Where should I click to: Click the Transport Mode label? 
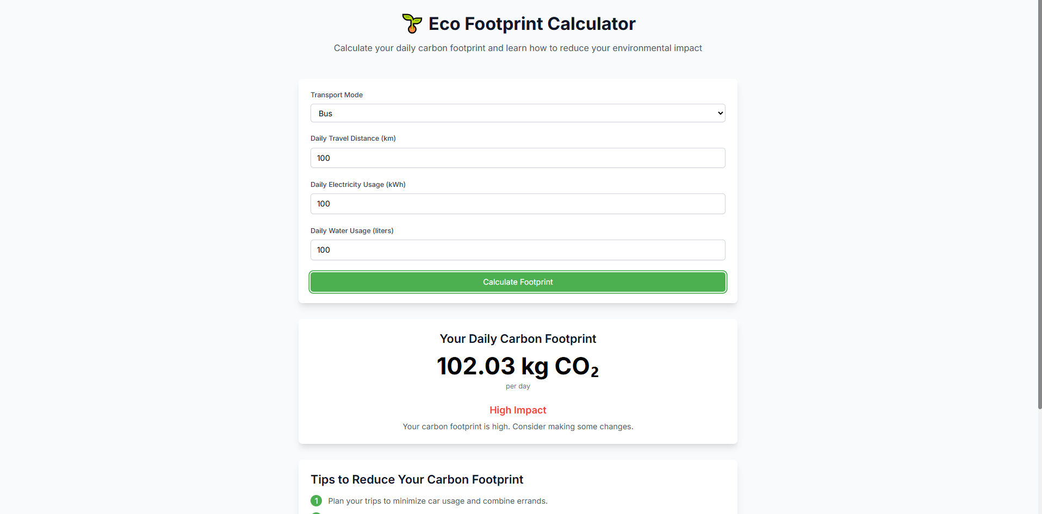pyautogui.click(x=337, y=95)
